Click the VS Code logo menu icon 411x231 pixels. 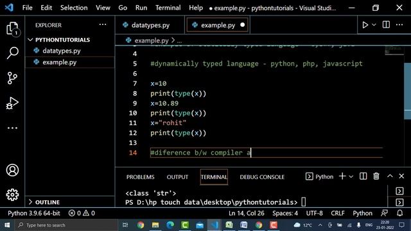[9, 8]
